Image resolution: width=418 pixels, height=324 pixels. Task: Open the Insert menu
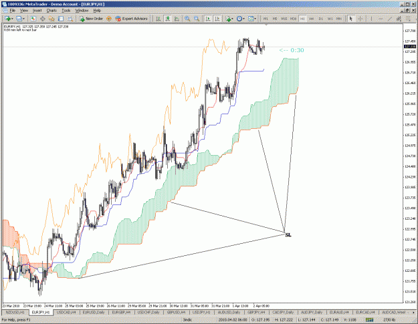pyautogui.click(x=37, y=11)
